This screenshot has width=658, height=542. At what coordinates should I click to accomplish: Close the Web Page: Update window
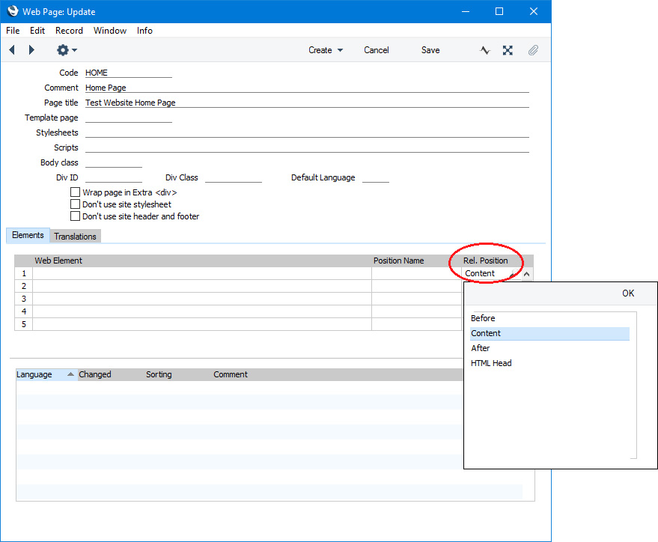tap(534, 11)
